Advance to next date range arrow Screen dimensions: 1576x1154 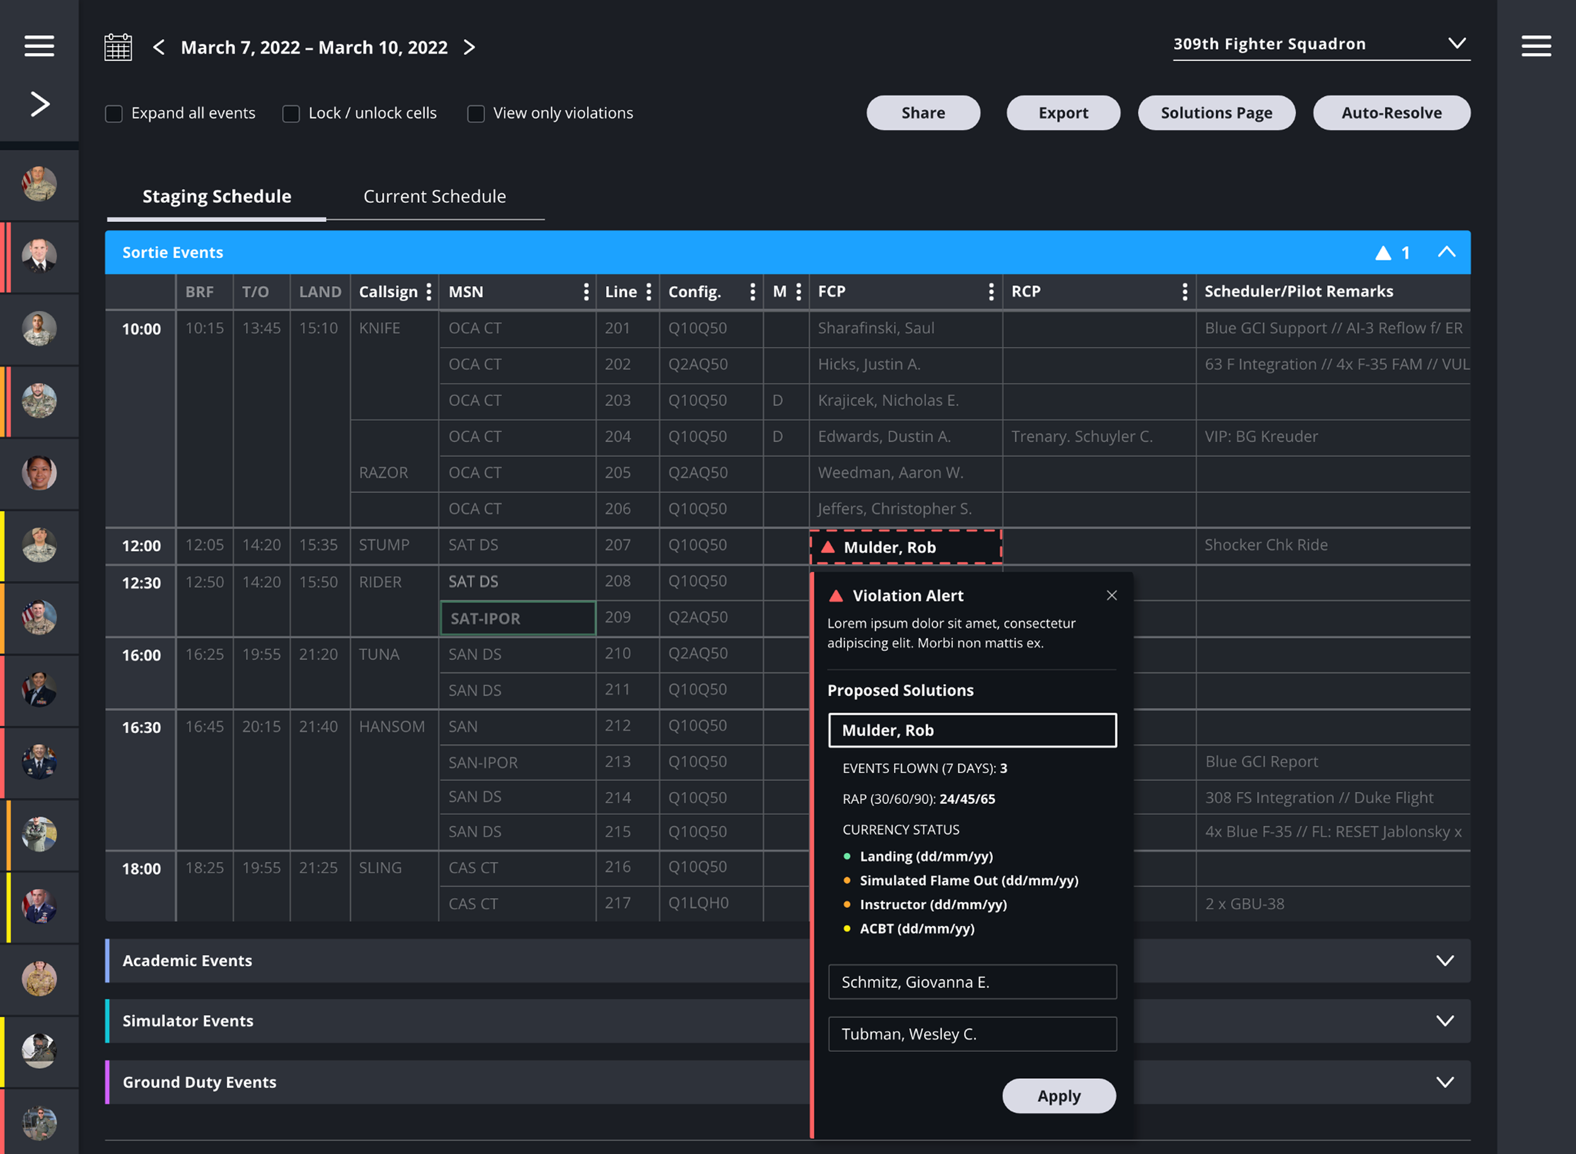tap(469, 47)
